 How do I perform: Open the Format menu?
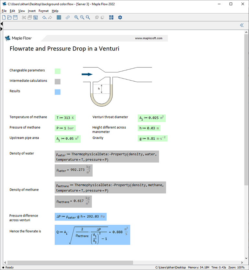(43, 11)
